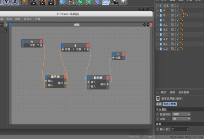Open output ports menu on node B red corner
Image resolution: width=204 pixels, height=139 pixels.
[x=88, y=46]
